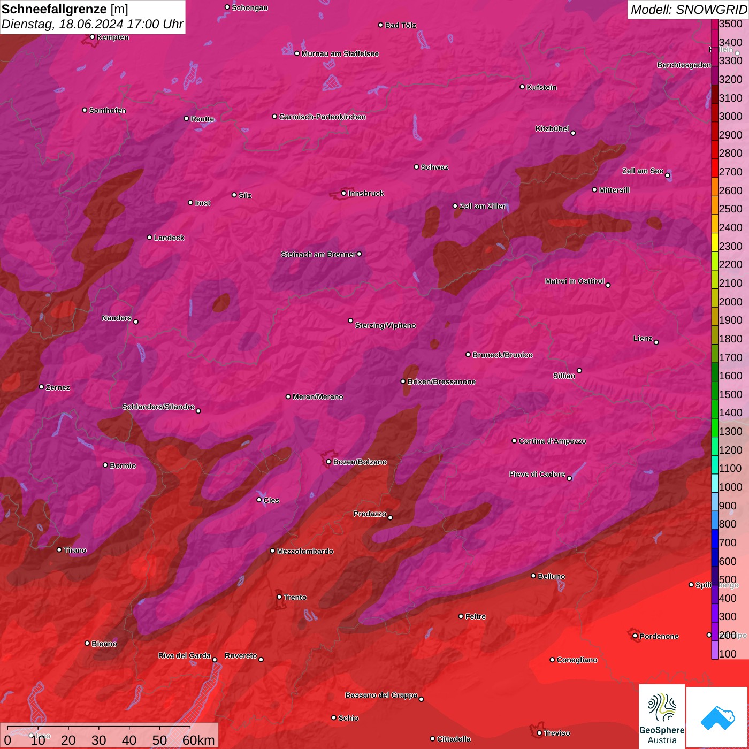Click the Sonthofen label
This screenshot has height=749, width=749.
point(108,110)
